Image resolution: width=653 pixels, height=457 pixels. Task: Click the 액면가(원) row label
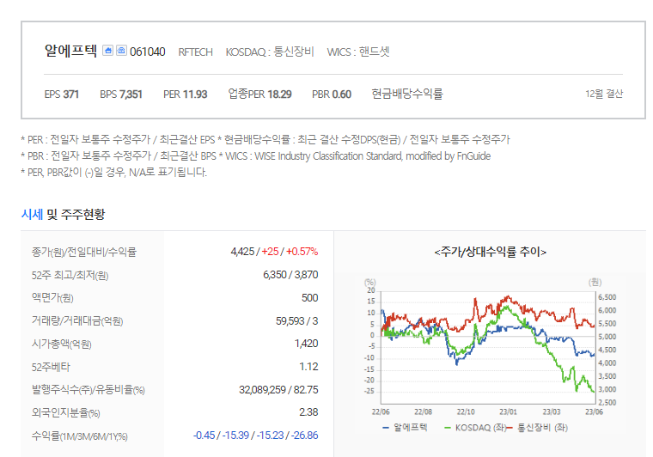coord(52,297)
